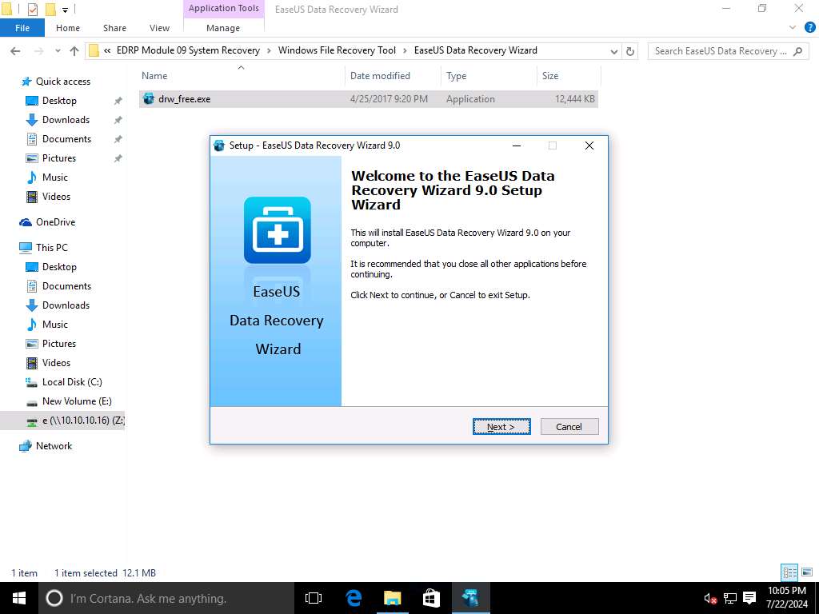The height and width of the screenshot is (614, 819).
Task: Click Windows File Recovery Tool breadcrumb
Action: point(337,50)
